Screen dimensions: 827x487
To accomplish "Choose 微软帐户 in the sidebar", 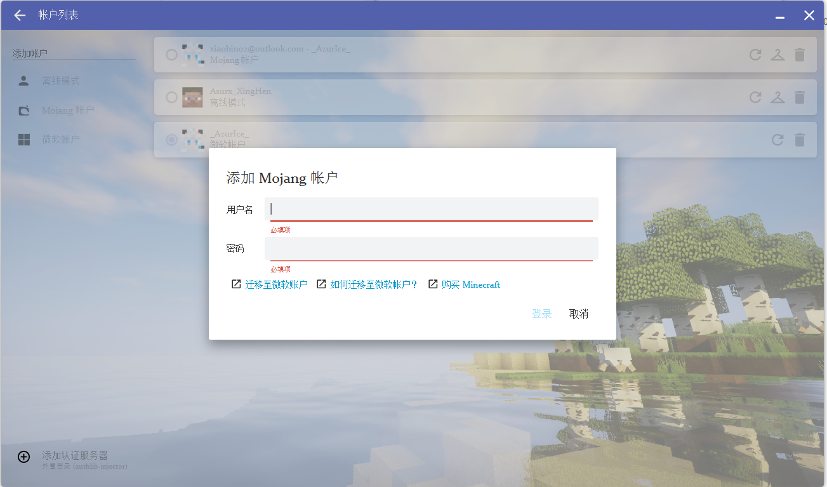I will (x=60, y=140).
